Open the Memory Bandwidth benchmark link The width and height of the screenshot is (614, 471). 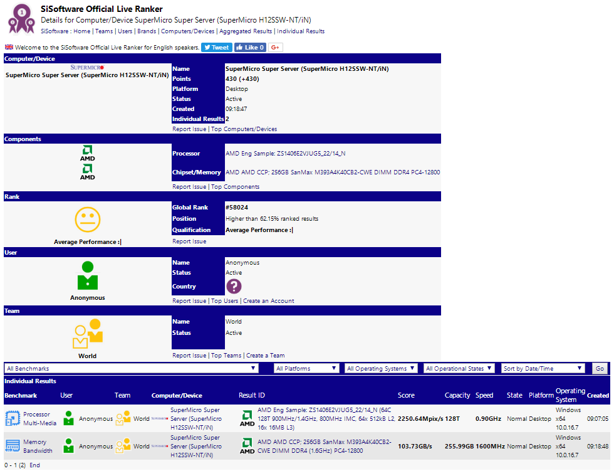click(x=38, y=446)
